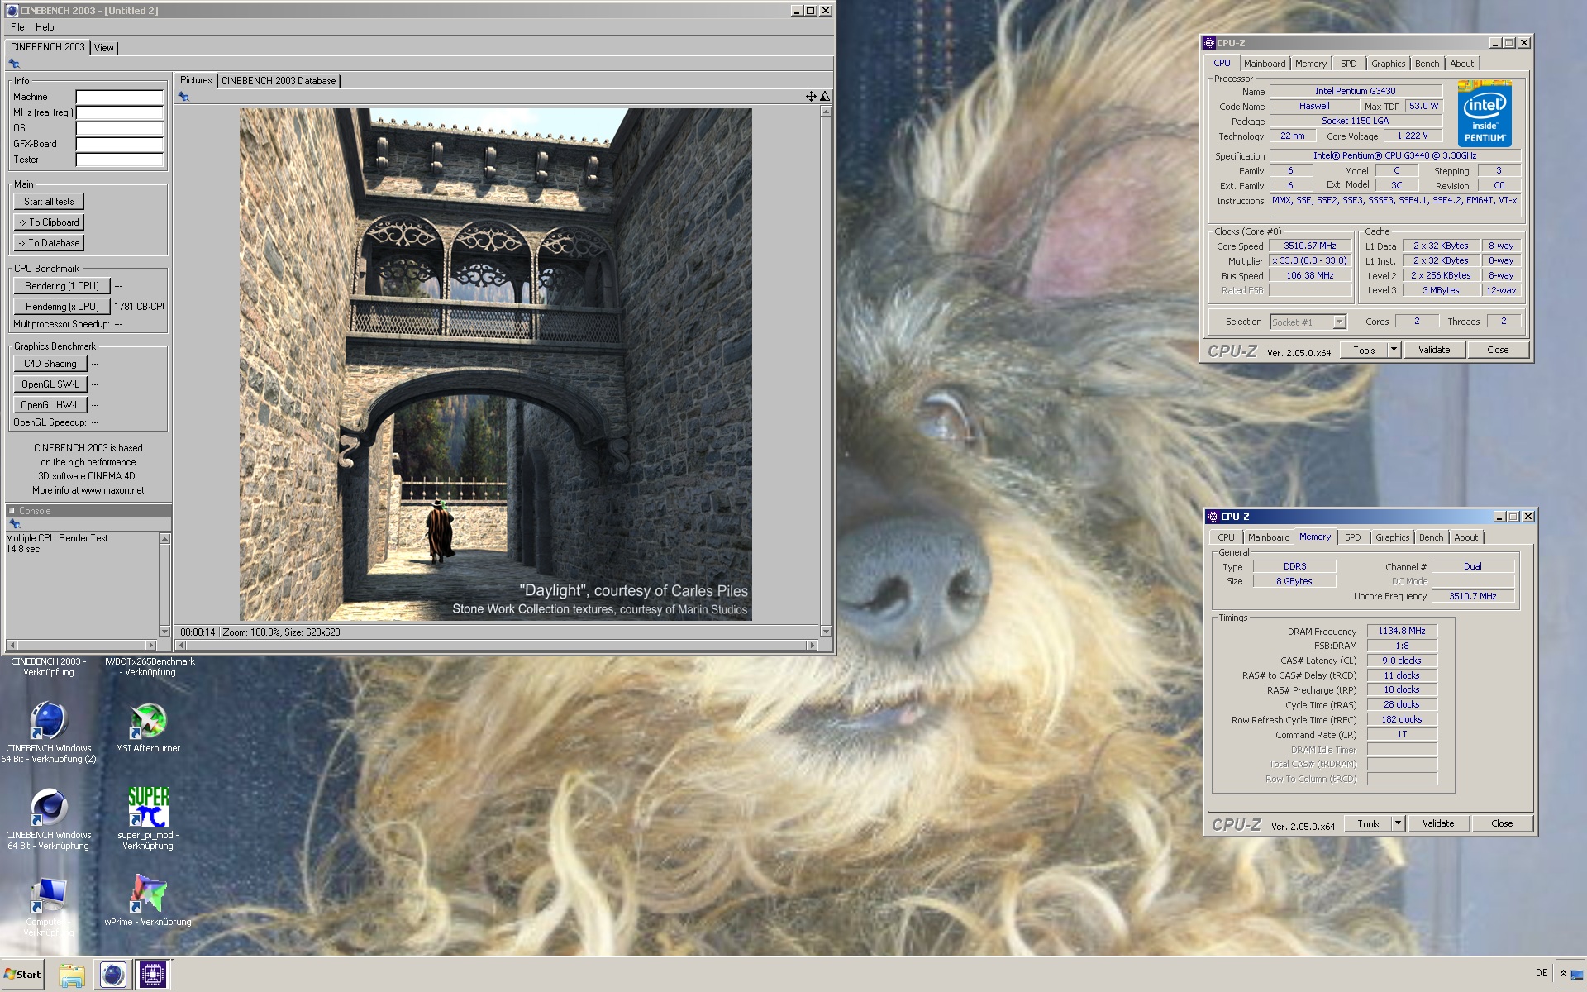Click the To Database button

[x=49, y=243]
